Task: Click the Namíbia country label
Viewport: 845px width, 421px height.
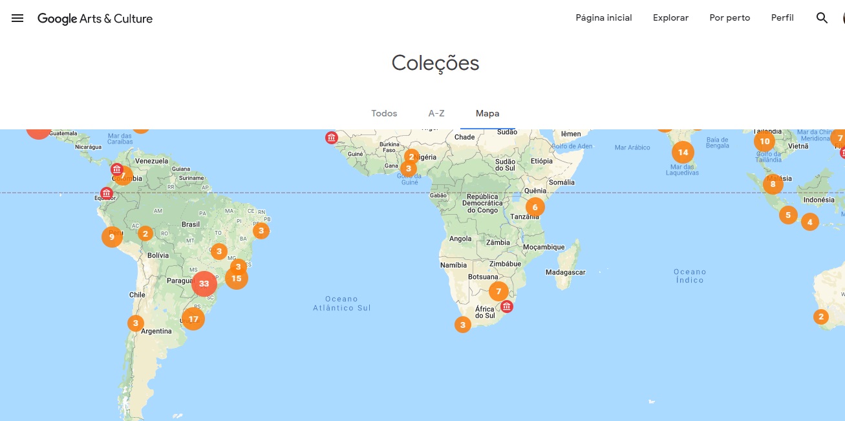Action: tap(453, 265)
